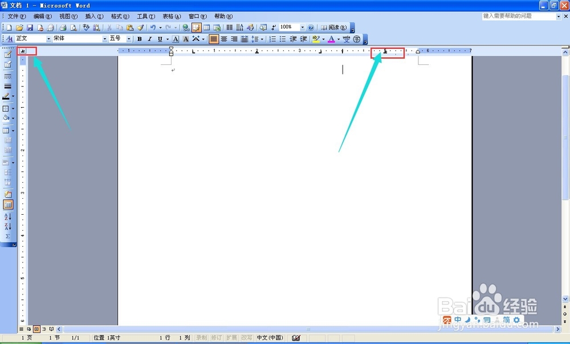
Task: Click the Open file folder icon
Action: click(x=19, y=27)
